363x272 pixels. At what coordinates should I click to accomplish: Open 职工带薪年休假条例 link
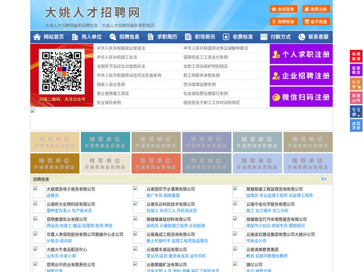click(202, 76)
